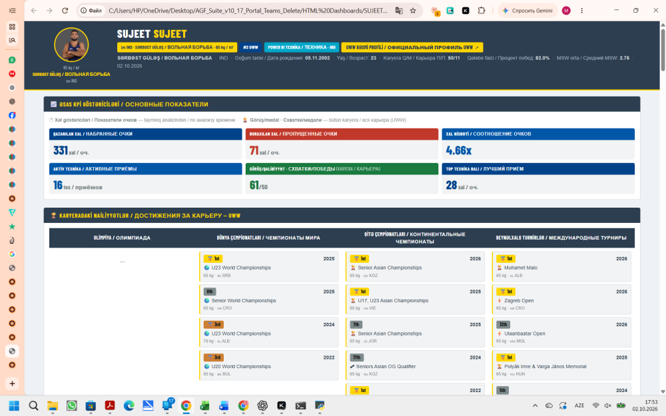
Task: Open the translate page icon
Action: point(399,11)
